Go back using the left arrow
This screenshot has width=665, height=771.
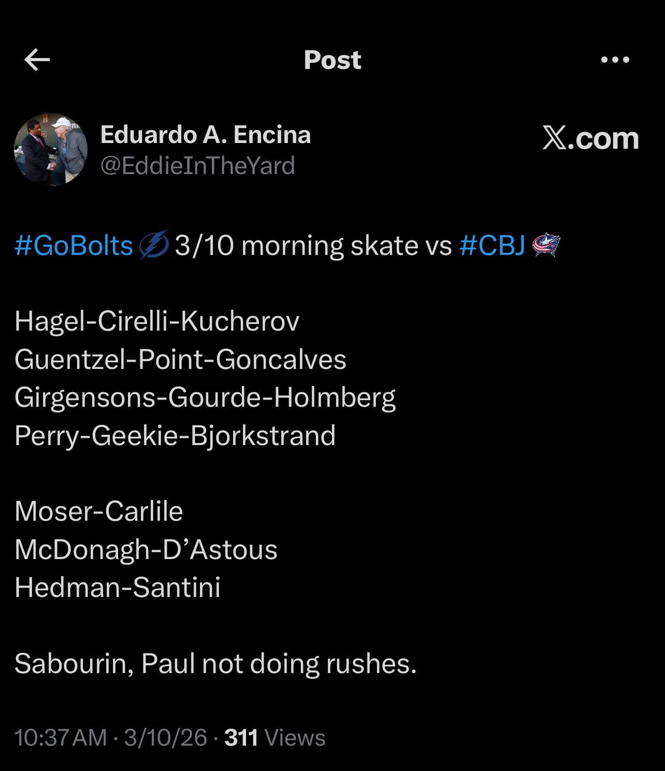[x=37, y=60]
